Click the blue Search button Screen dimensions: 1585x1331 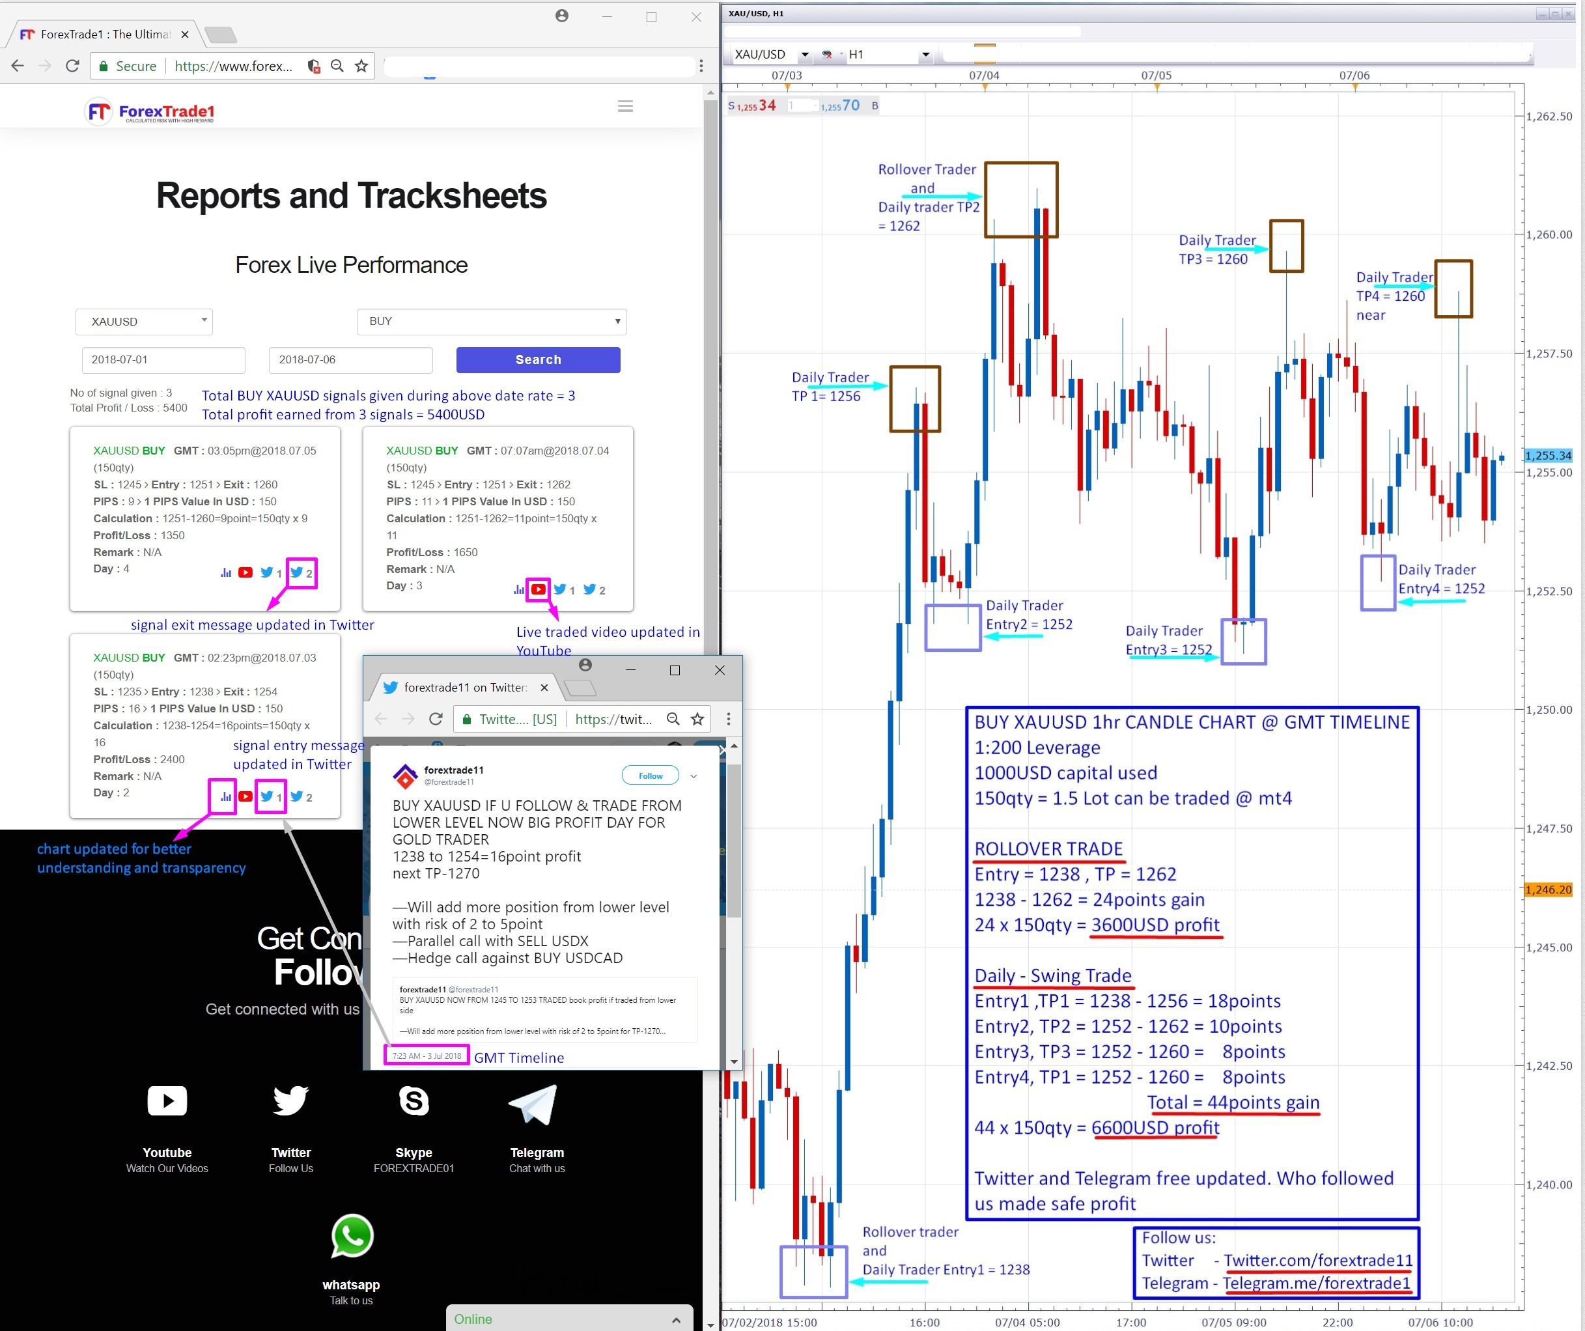tap(538, 360)
